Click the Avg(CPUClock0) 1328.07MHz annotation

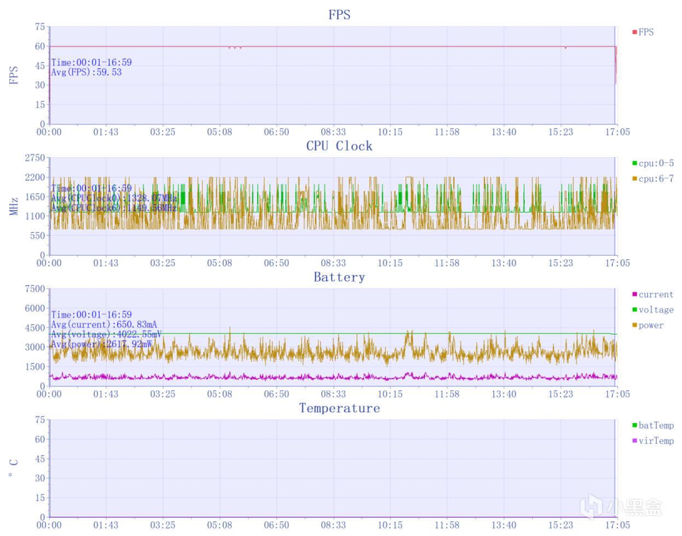(x=114, y=198)
